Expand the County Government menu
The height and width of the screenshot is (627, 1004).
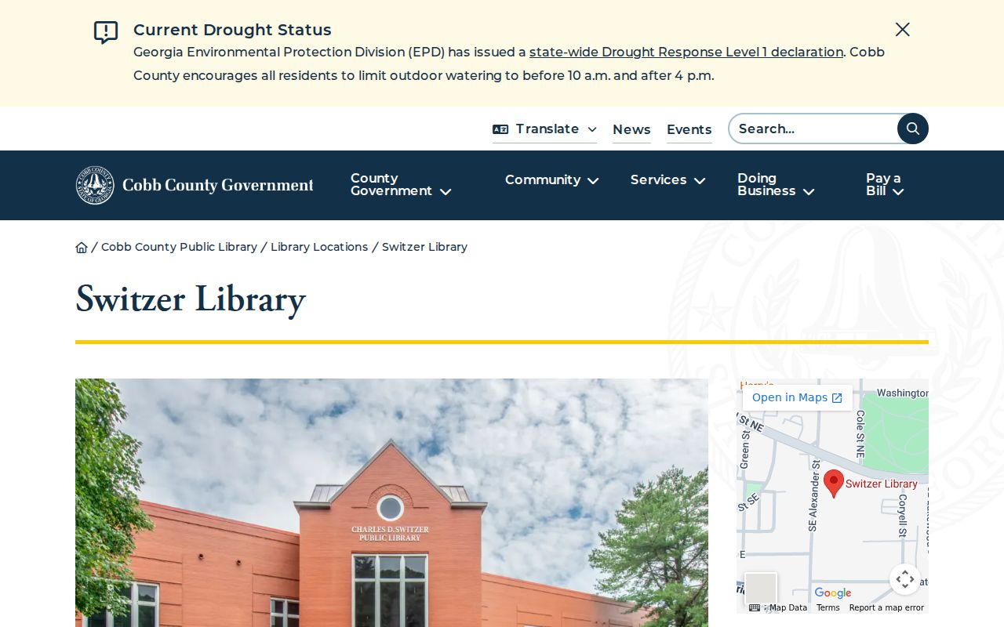(x=401, y=185)
